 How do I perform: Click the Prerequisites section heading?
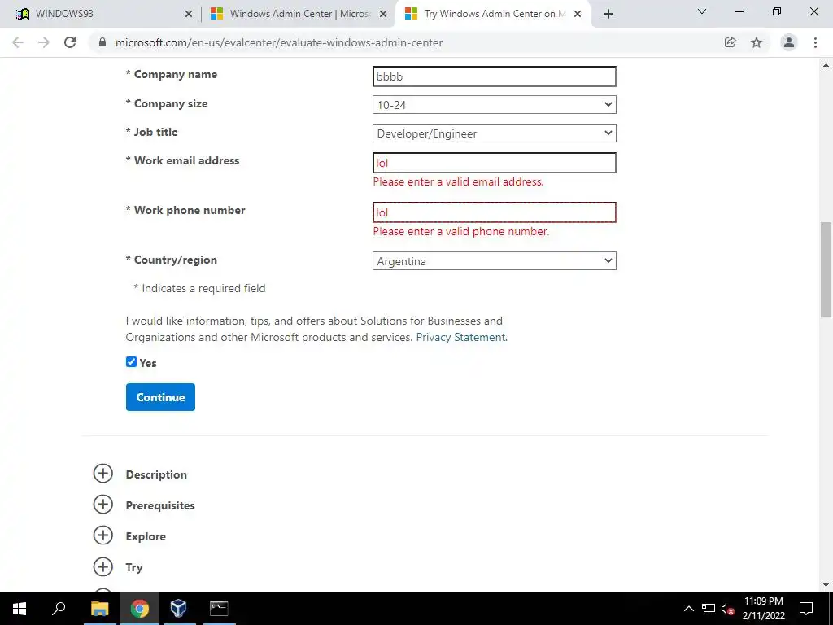pos(160,505)
